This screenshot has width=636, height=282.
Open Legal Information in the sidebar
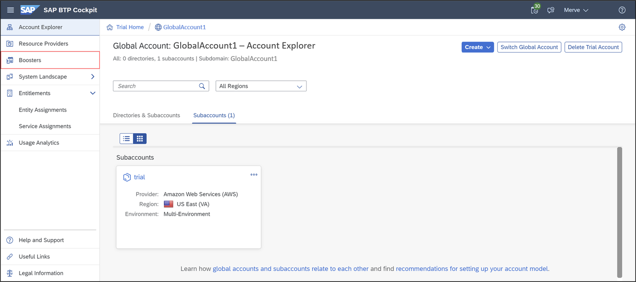[x=50, y=273]
